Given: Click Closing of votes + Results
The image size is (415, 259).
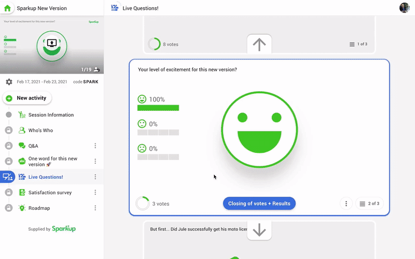Looking at the screenshot, I should point(259,204).
